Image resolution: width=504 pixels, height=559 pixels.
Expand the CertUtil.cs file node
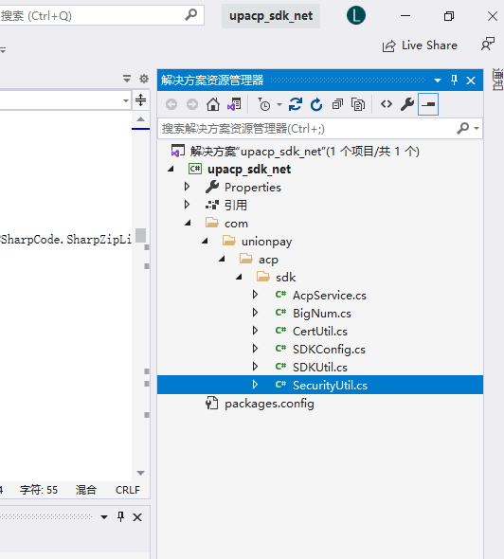(255, 330)
